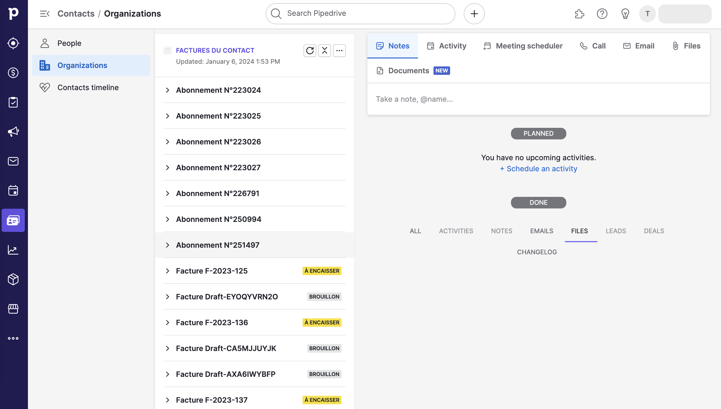This screenshot has height=409, width=721.
Task: Open the Leads target icon in sidebar
Action: pos(13,43)
